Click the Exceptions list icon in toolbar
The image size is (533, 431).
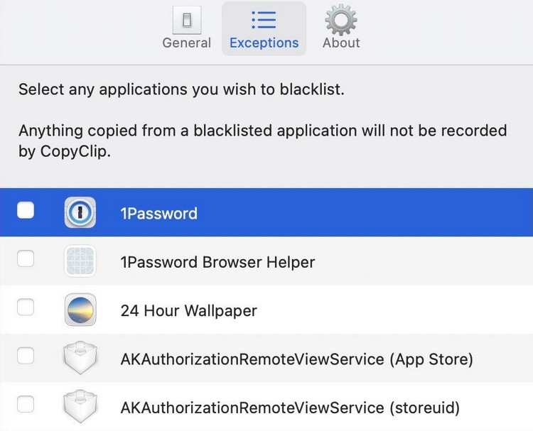point(264,19)
